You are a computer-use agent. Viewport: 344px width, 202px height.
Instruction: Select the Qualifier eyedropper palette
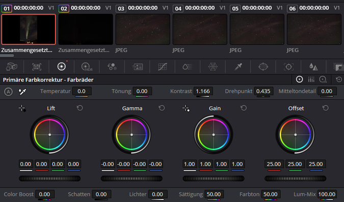coord(238,67)
